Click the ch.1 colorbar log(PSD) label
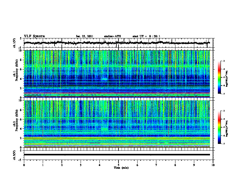Viewport: 240px width, 185px height. coord(227,79)
